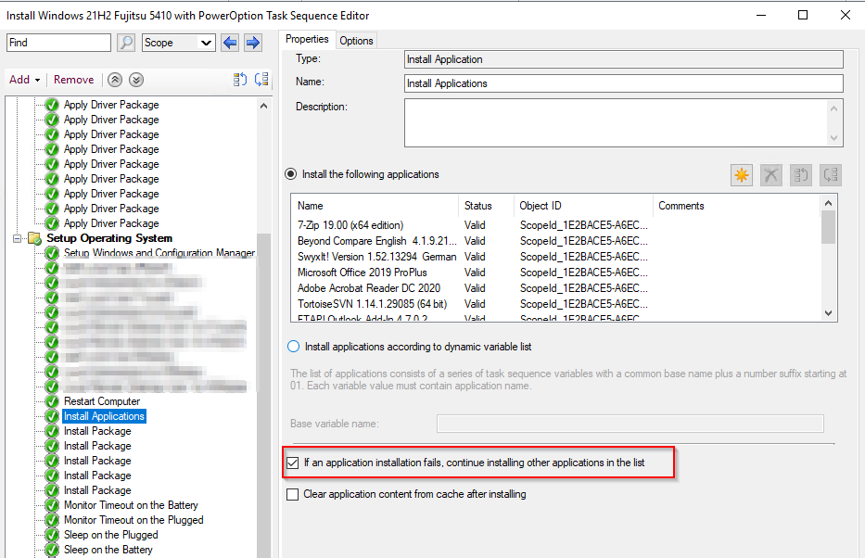
Task: Switch to the Properties tab
Action: pyautogui.click(x=307, y=39)
